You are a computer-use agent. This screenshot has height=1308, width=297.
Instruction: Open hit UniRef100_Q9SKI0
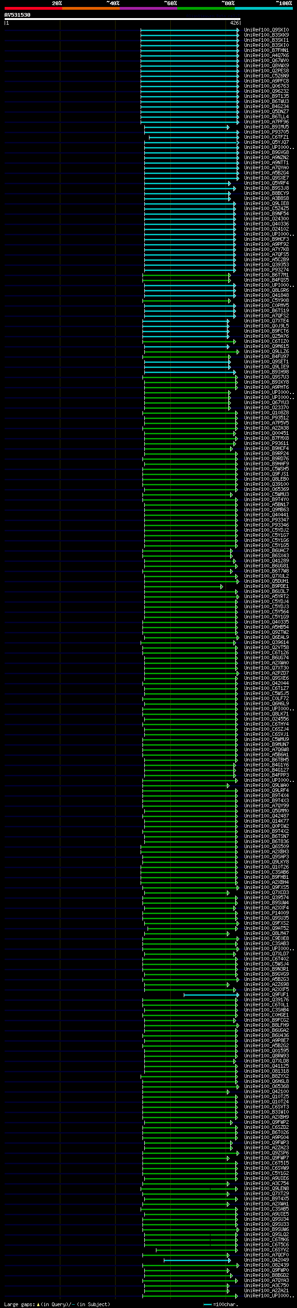click(266, 30)
